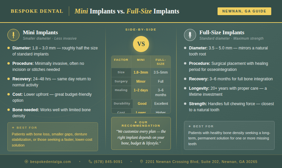Open the Newnan Crossing Blvd address link
Image resolution: width=282 pixels, height=168 pixels.
201,162
